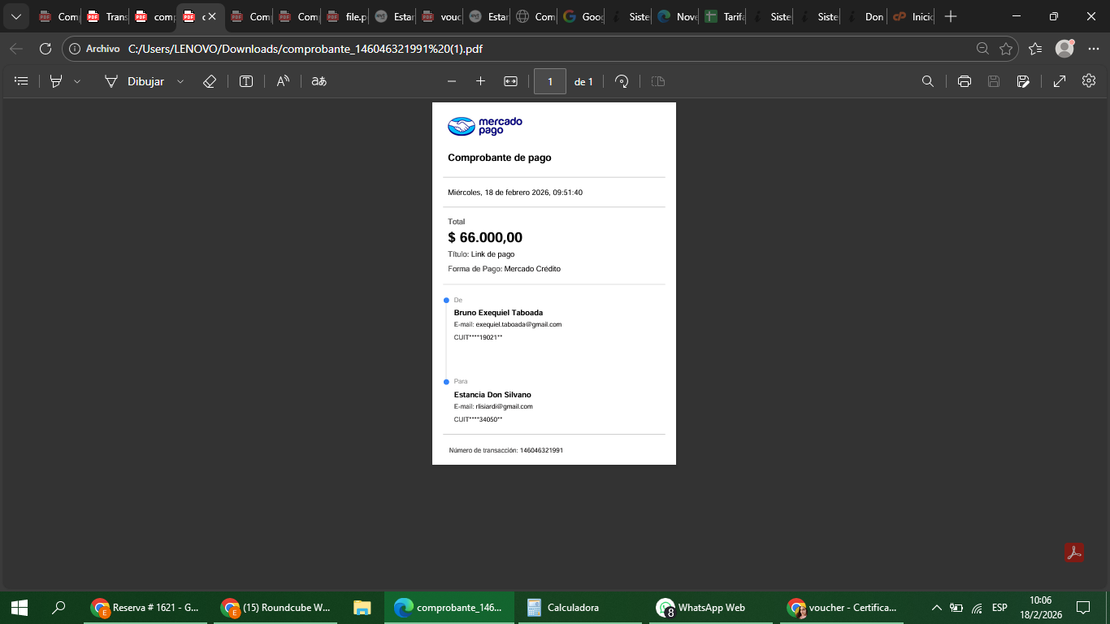Image resolution: width=1110 pixels, height=624 pixels.
Task: Enter full screen PDF view
Action: click(1060, 81)
